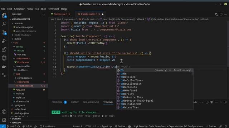Kill terminal with the trash icon
This screenshot has height=128, width=229.
[211, 102]
